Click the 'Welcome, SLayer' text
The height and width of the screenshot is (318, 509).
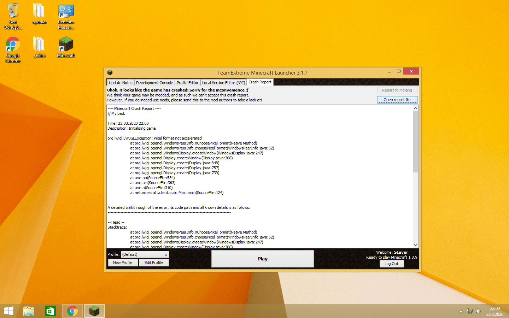392,252
